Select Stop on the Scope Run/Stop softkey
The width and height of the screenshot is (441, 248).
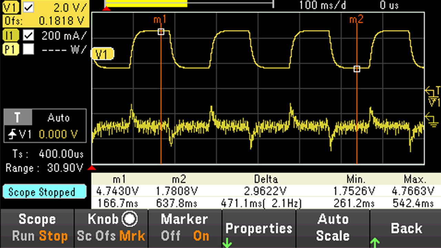pyautogui.click(x=53, y=236)
